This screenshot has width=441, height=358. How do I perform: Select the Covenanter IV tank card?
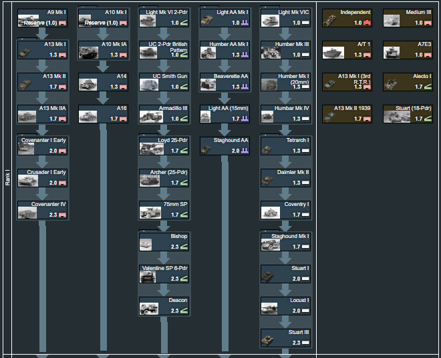43,209
